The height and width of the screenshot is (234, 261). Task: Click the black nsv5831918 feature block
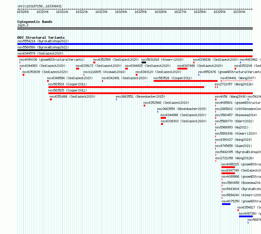(x=144, y=62)
